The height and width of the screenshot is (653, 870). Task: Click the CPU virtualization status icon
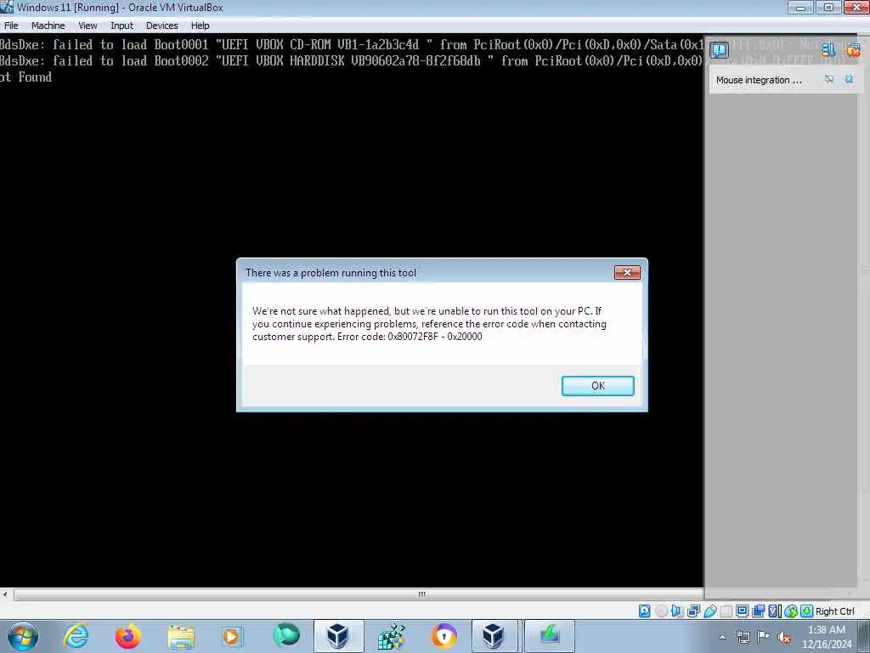click(x=774, y=611)
